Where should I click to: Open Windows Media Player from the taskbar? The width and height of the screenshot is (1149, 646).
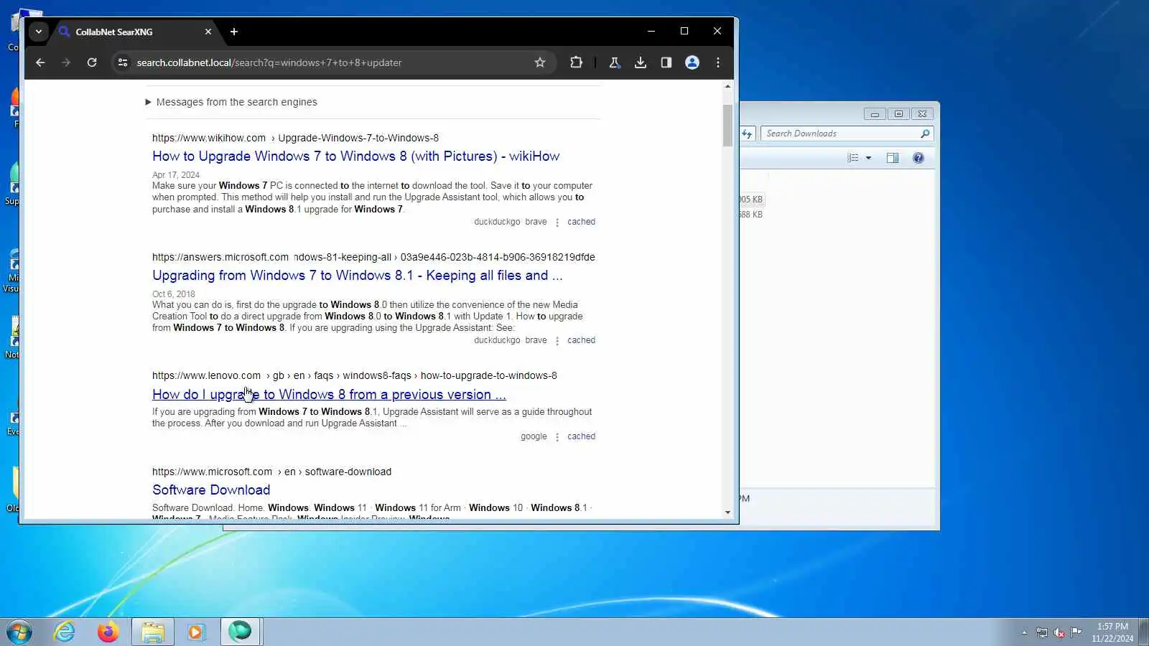196,632
